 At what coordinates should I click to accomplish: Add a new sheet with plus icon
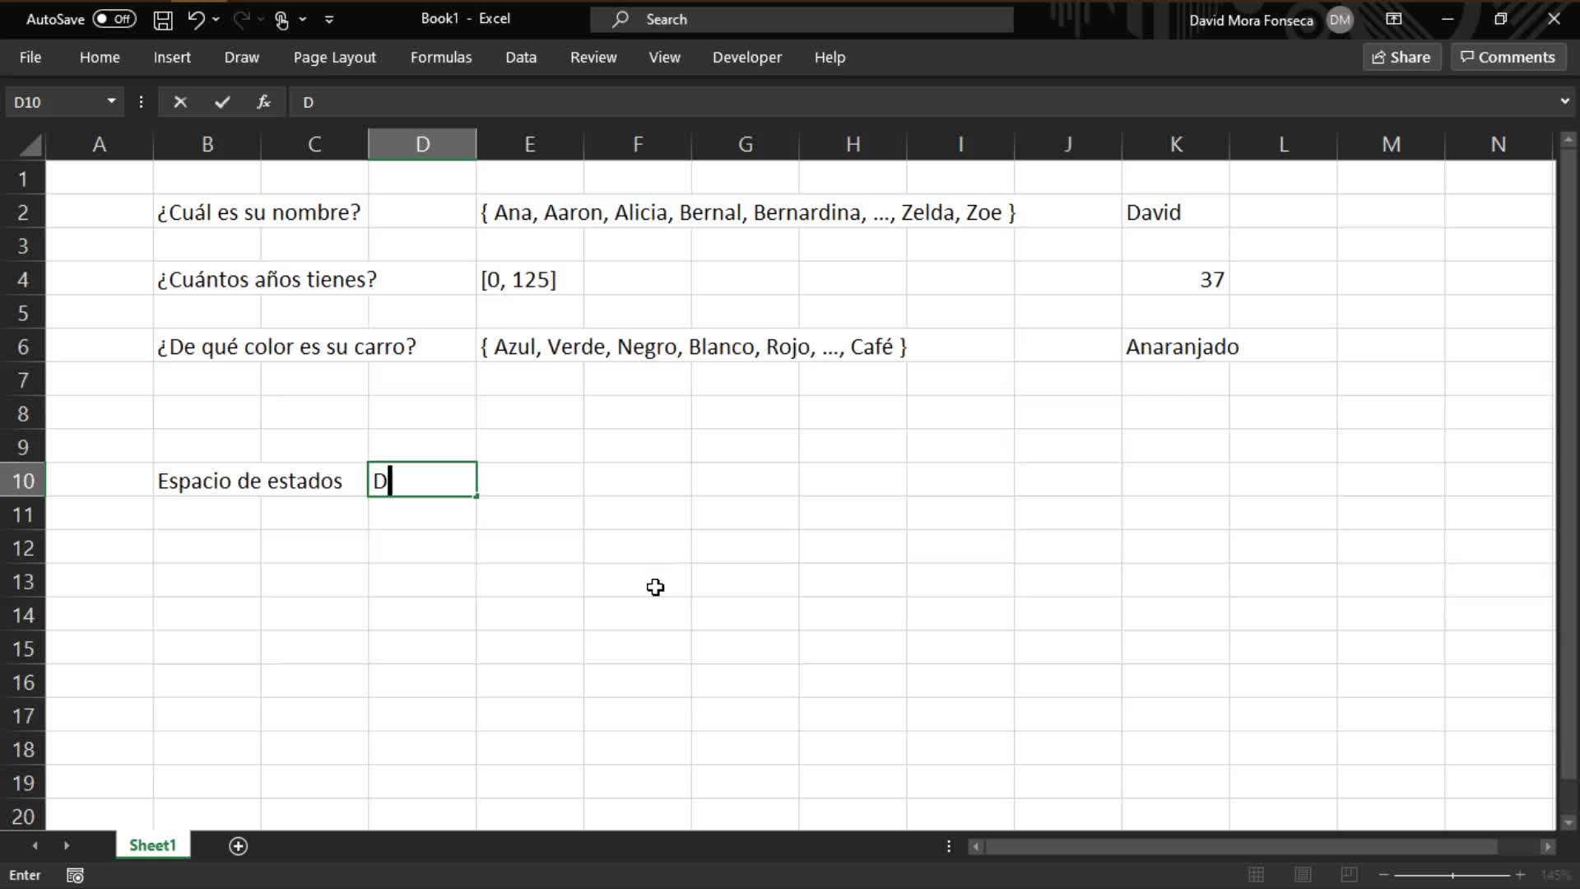[x=239, y=846]
